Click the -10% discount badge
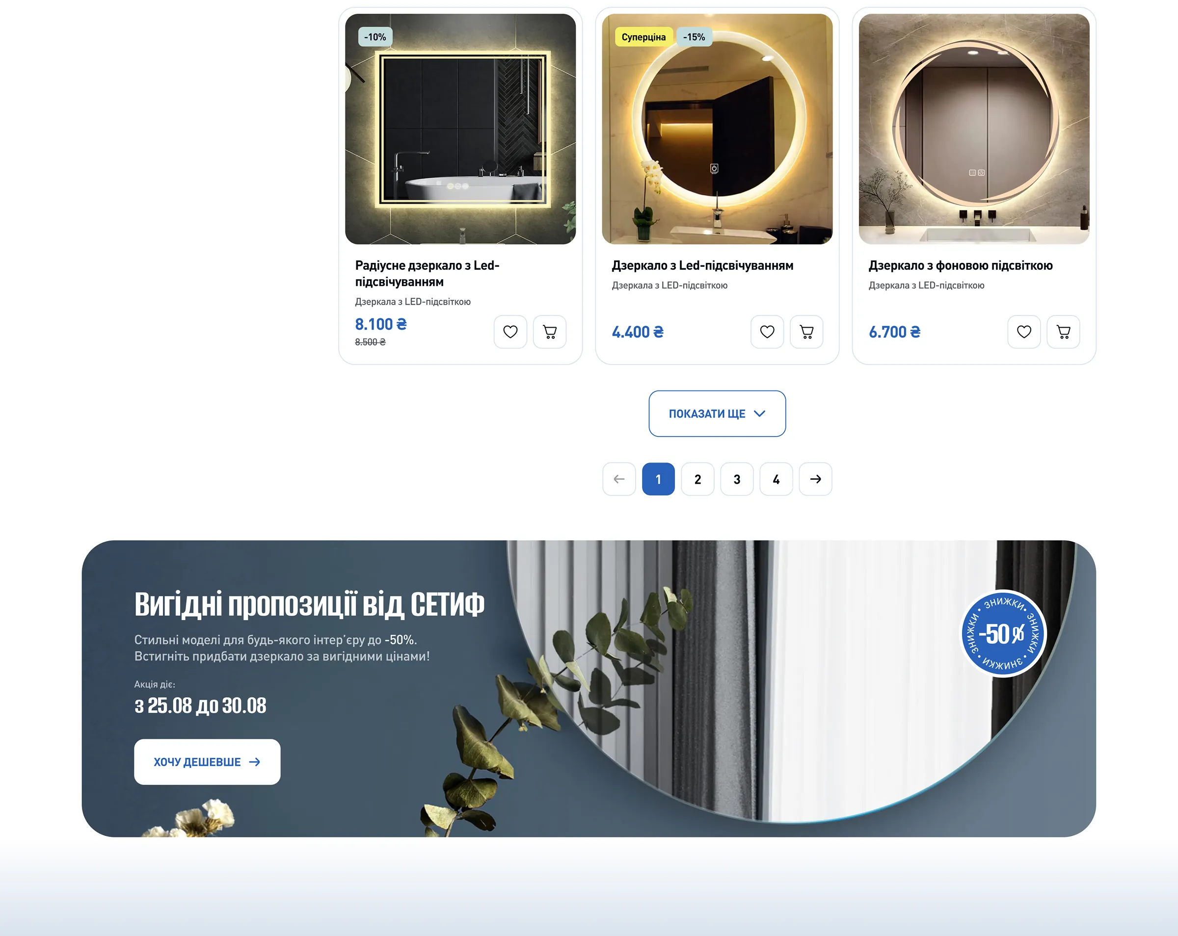The image size is (1178, 936). tap(375, 37)
